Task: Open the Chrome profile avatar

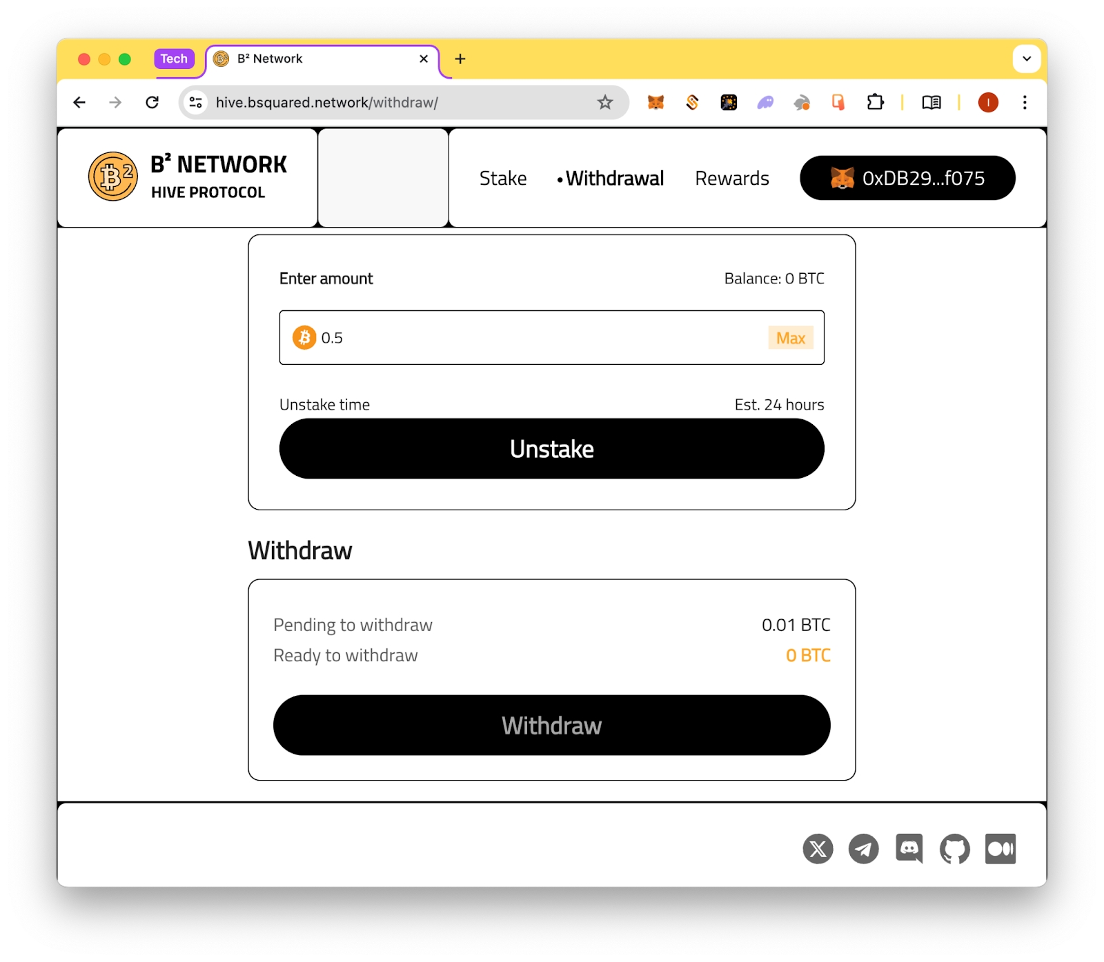Action: click(988, 103)
